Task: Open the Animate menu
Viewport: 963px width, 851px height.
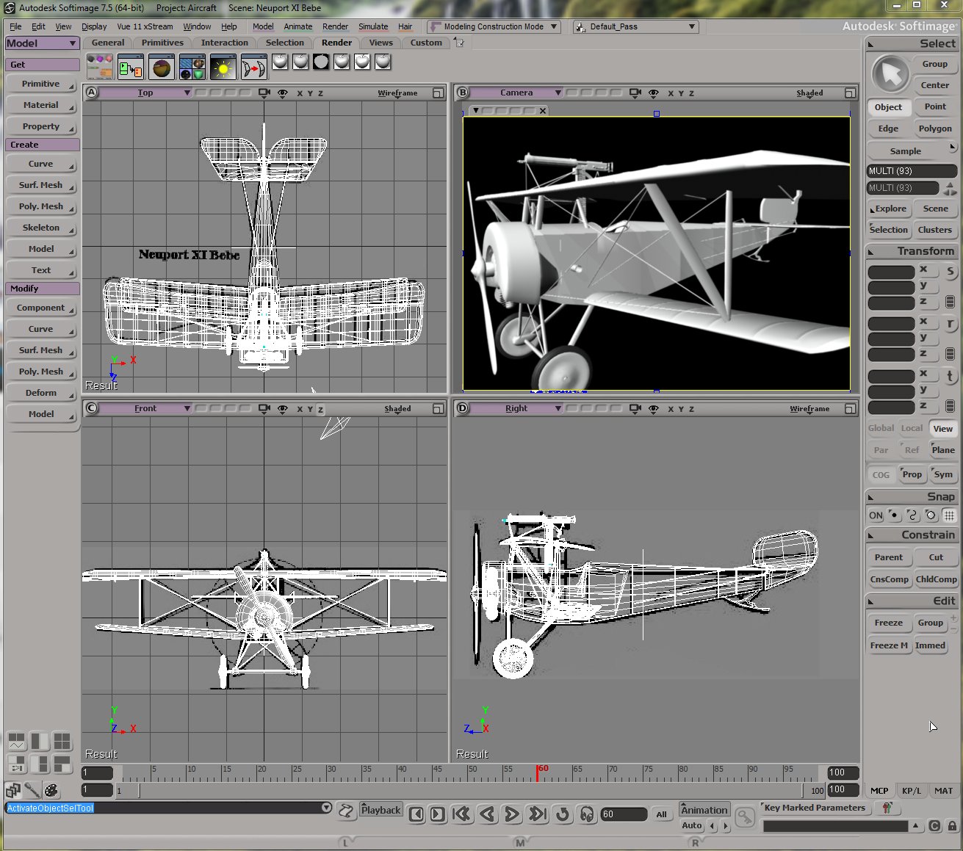Action: pos(297,26)
